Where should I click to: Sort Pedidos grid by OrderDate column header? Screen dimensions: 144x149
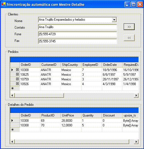tap(112, 65)
